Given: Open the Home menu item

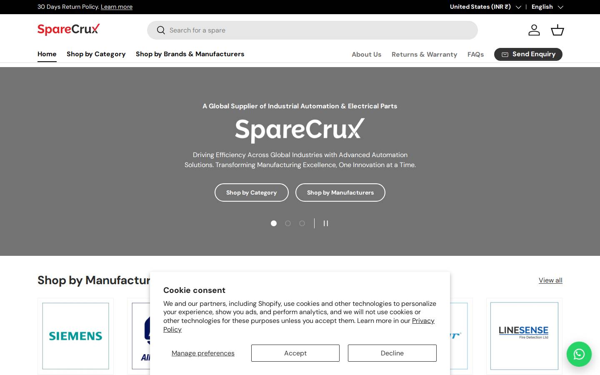Looking at the screenshot, I should coord(47,54).
